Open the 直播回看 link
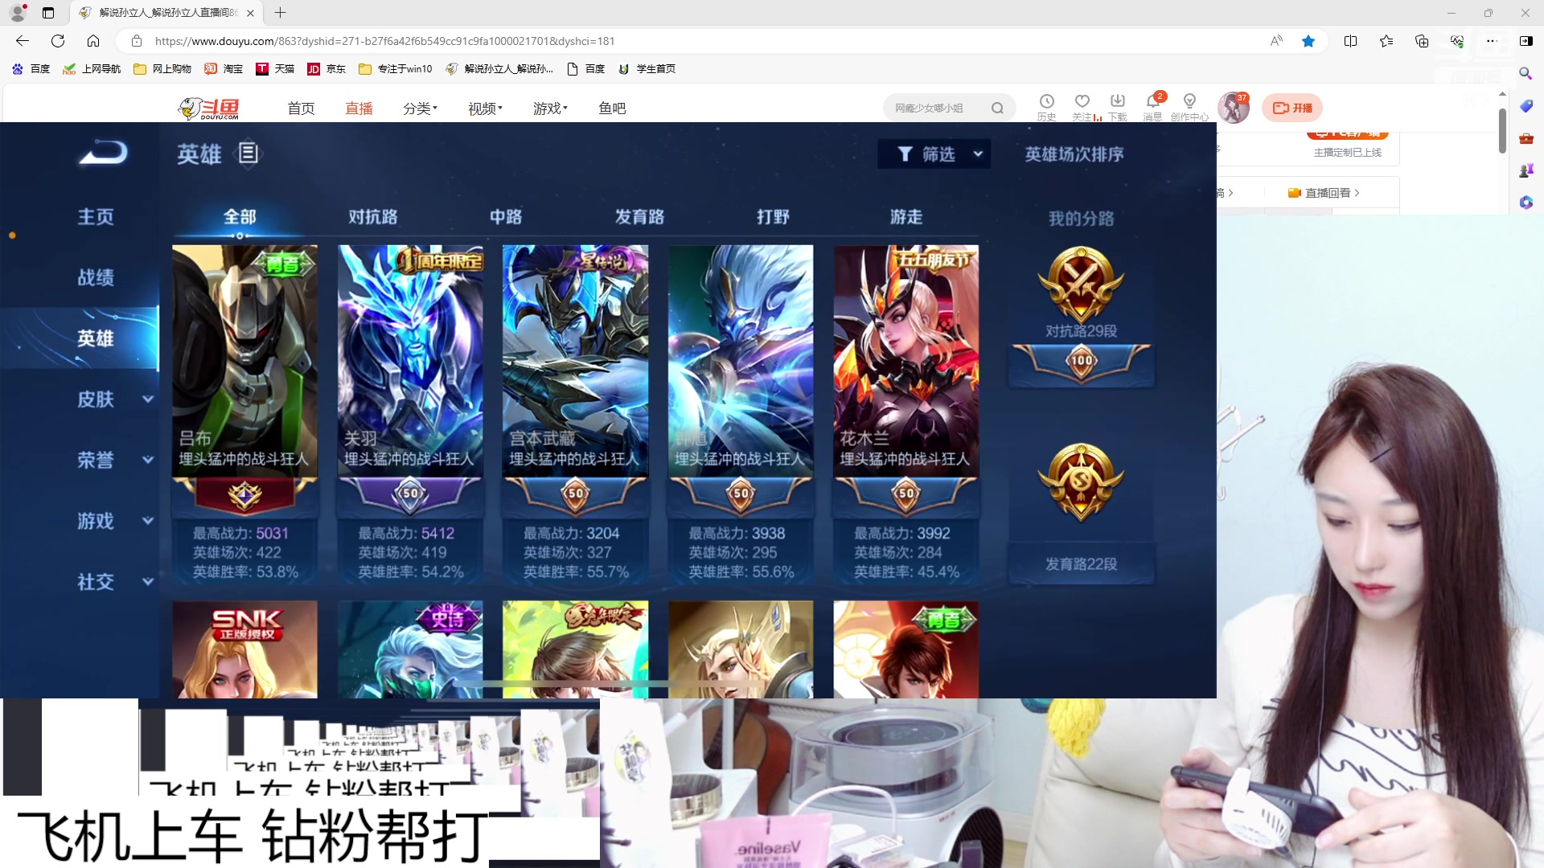This screenshot has height=868, width=1544. coord(1324,193)
